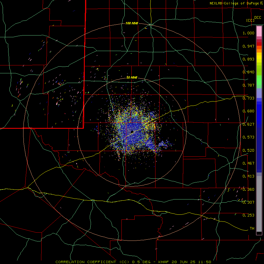
Task: Click the 0.840 scale value
Action: click(248, 72)
